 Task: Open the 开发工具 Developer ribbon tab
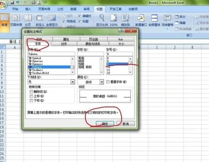pyautogui.click(x=115, y=9)
